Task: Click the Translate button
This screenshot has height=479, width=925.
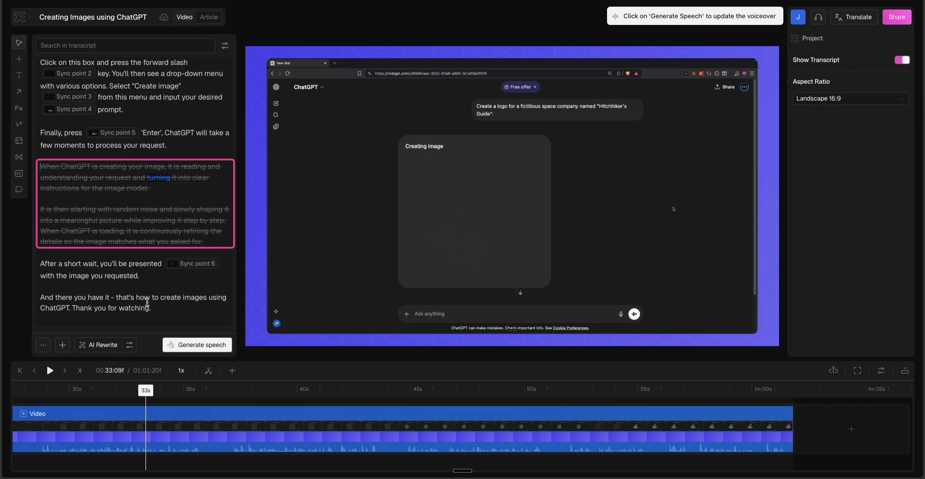Action: pos(854,17)
